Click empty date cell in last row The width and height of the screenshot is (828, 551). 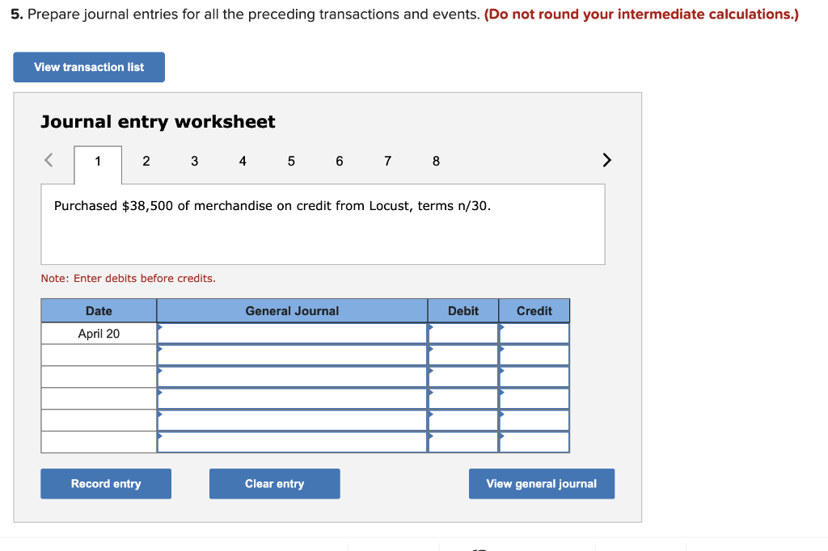coord(99,442)
